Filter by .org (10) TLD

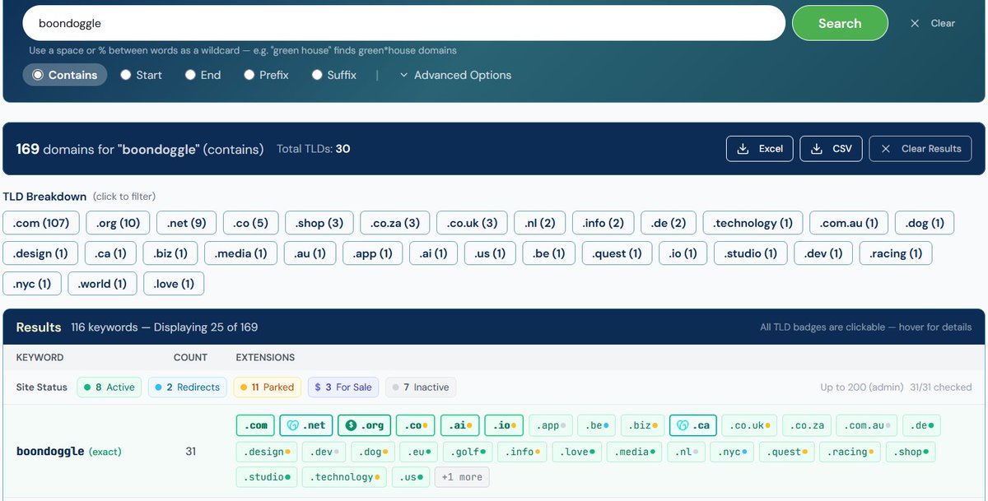click(118, 223)
